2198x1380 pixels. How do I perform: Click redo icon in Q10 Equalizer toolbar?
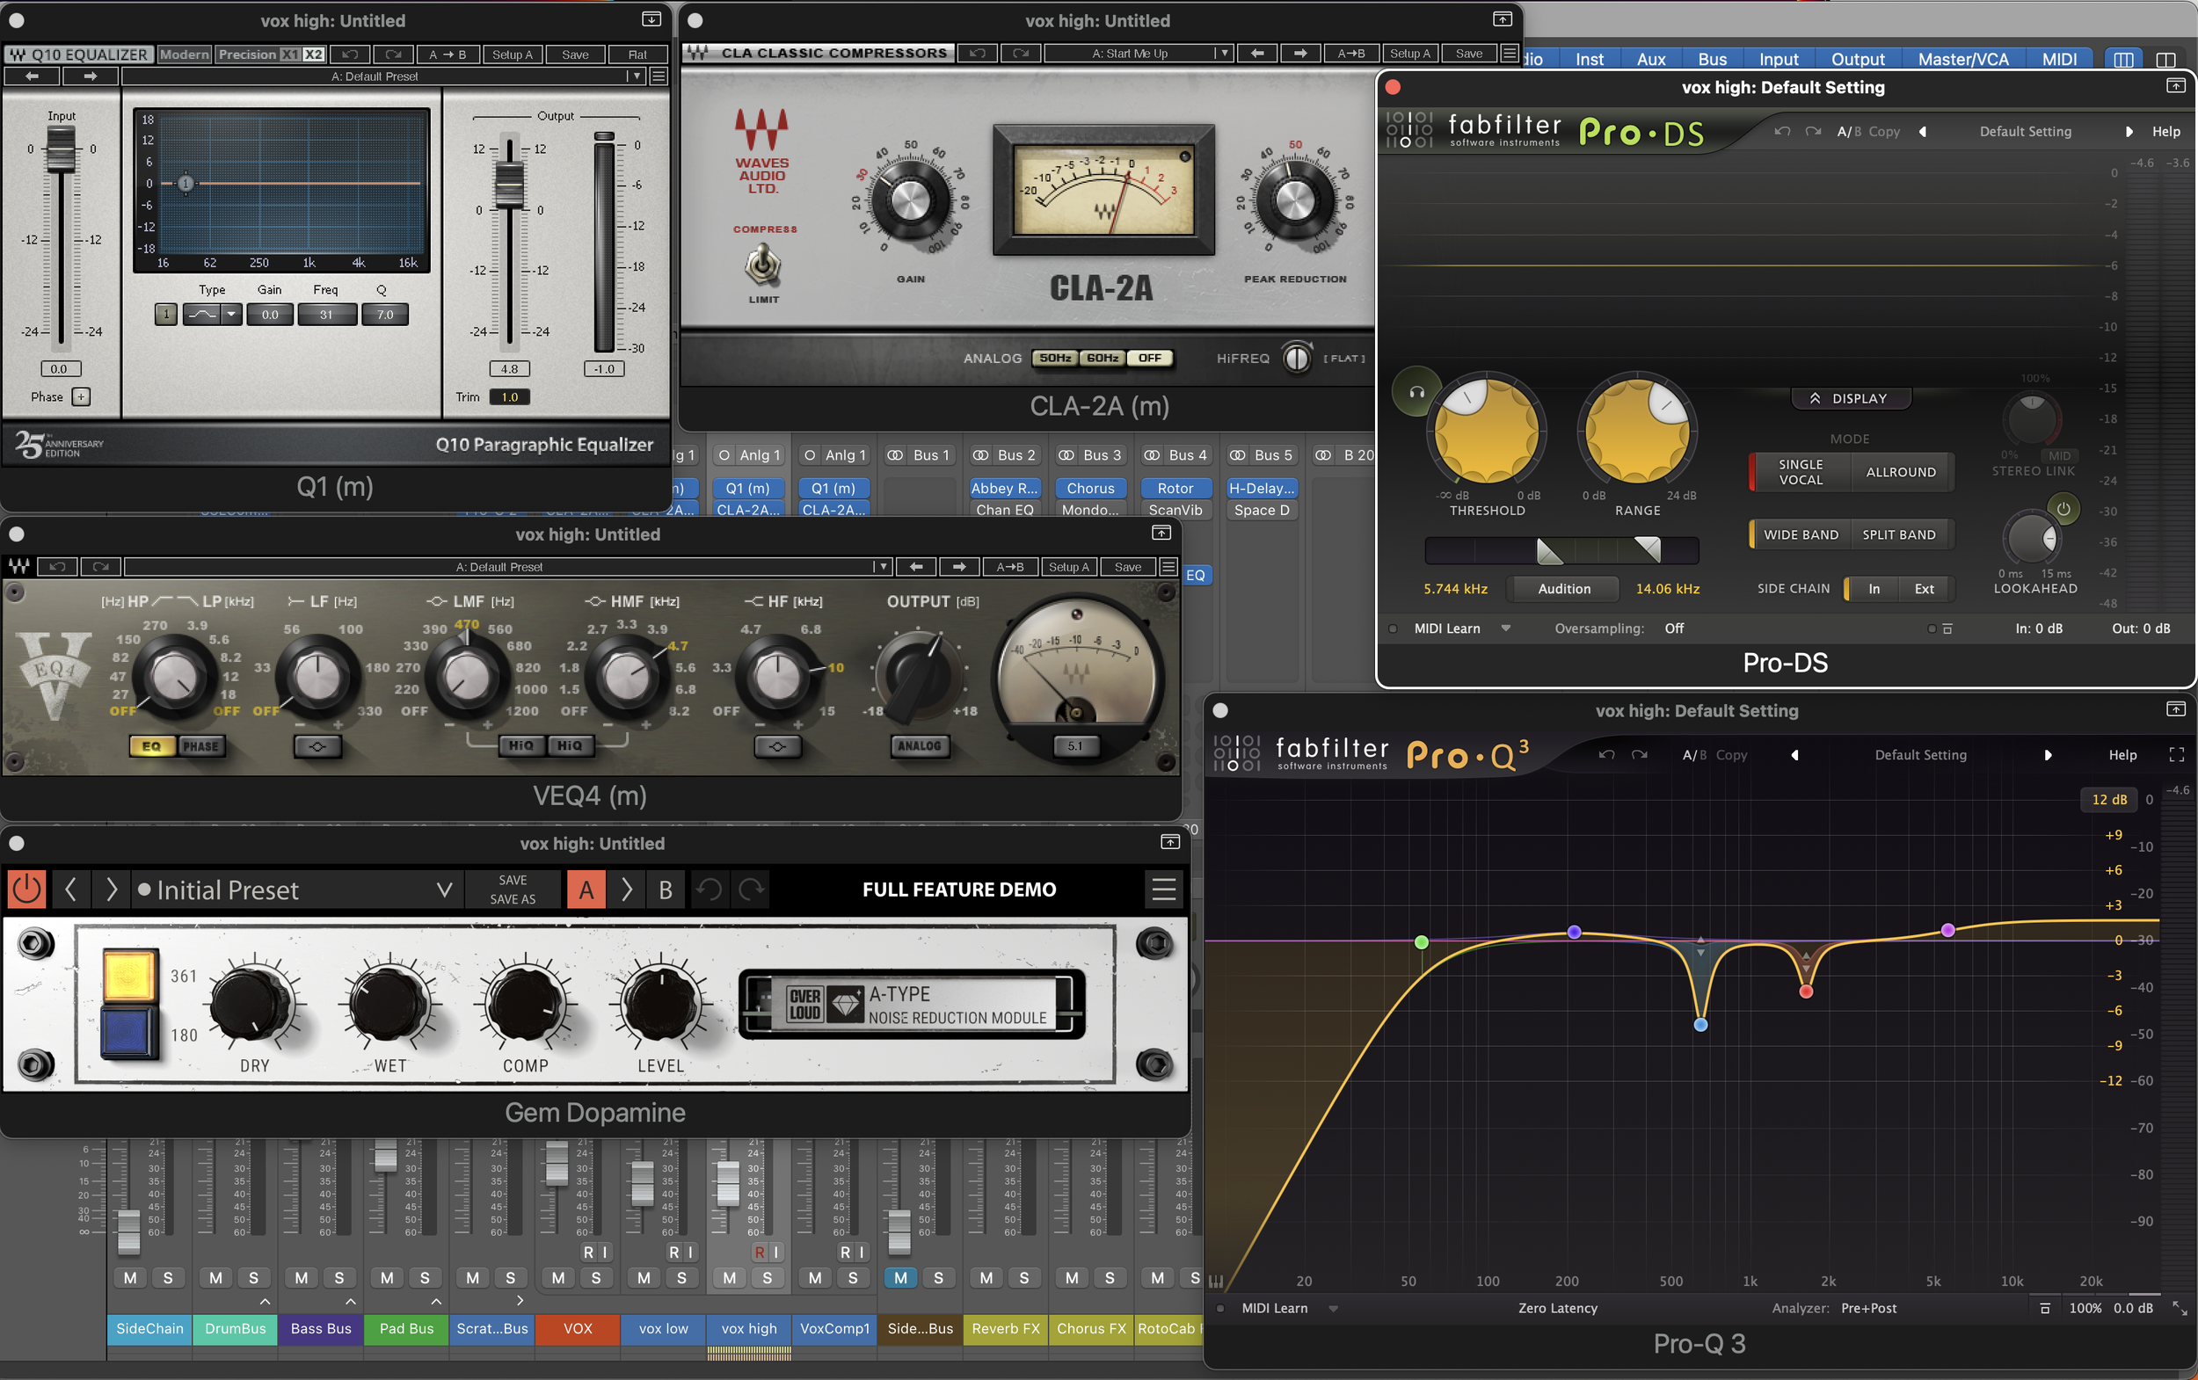[393, 54]
